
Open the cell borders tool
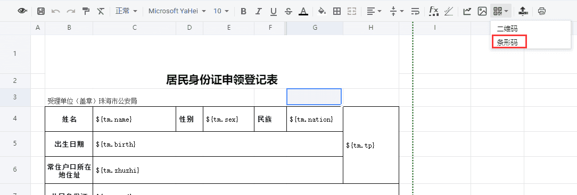337,11
